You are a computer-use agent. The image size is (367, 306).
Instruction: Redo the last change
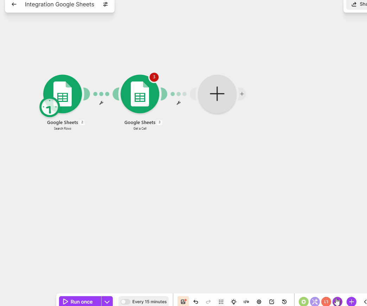(208, 301)
